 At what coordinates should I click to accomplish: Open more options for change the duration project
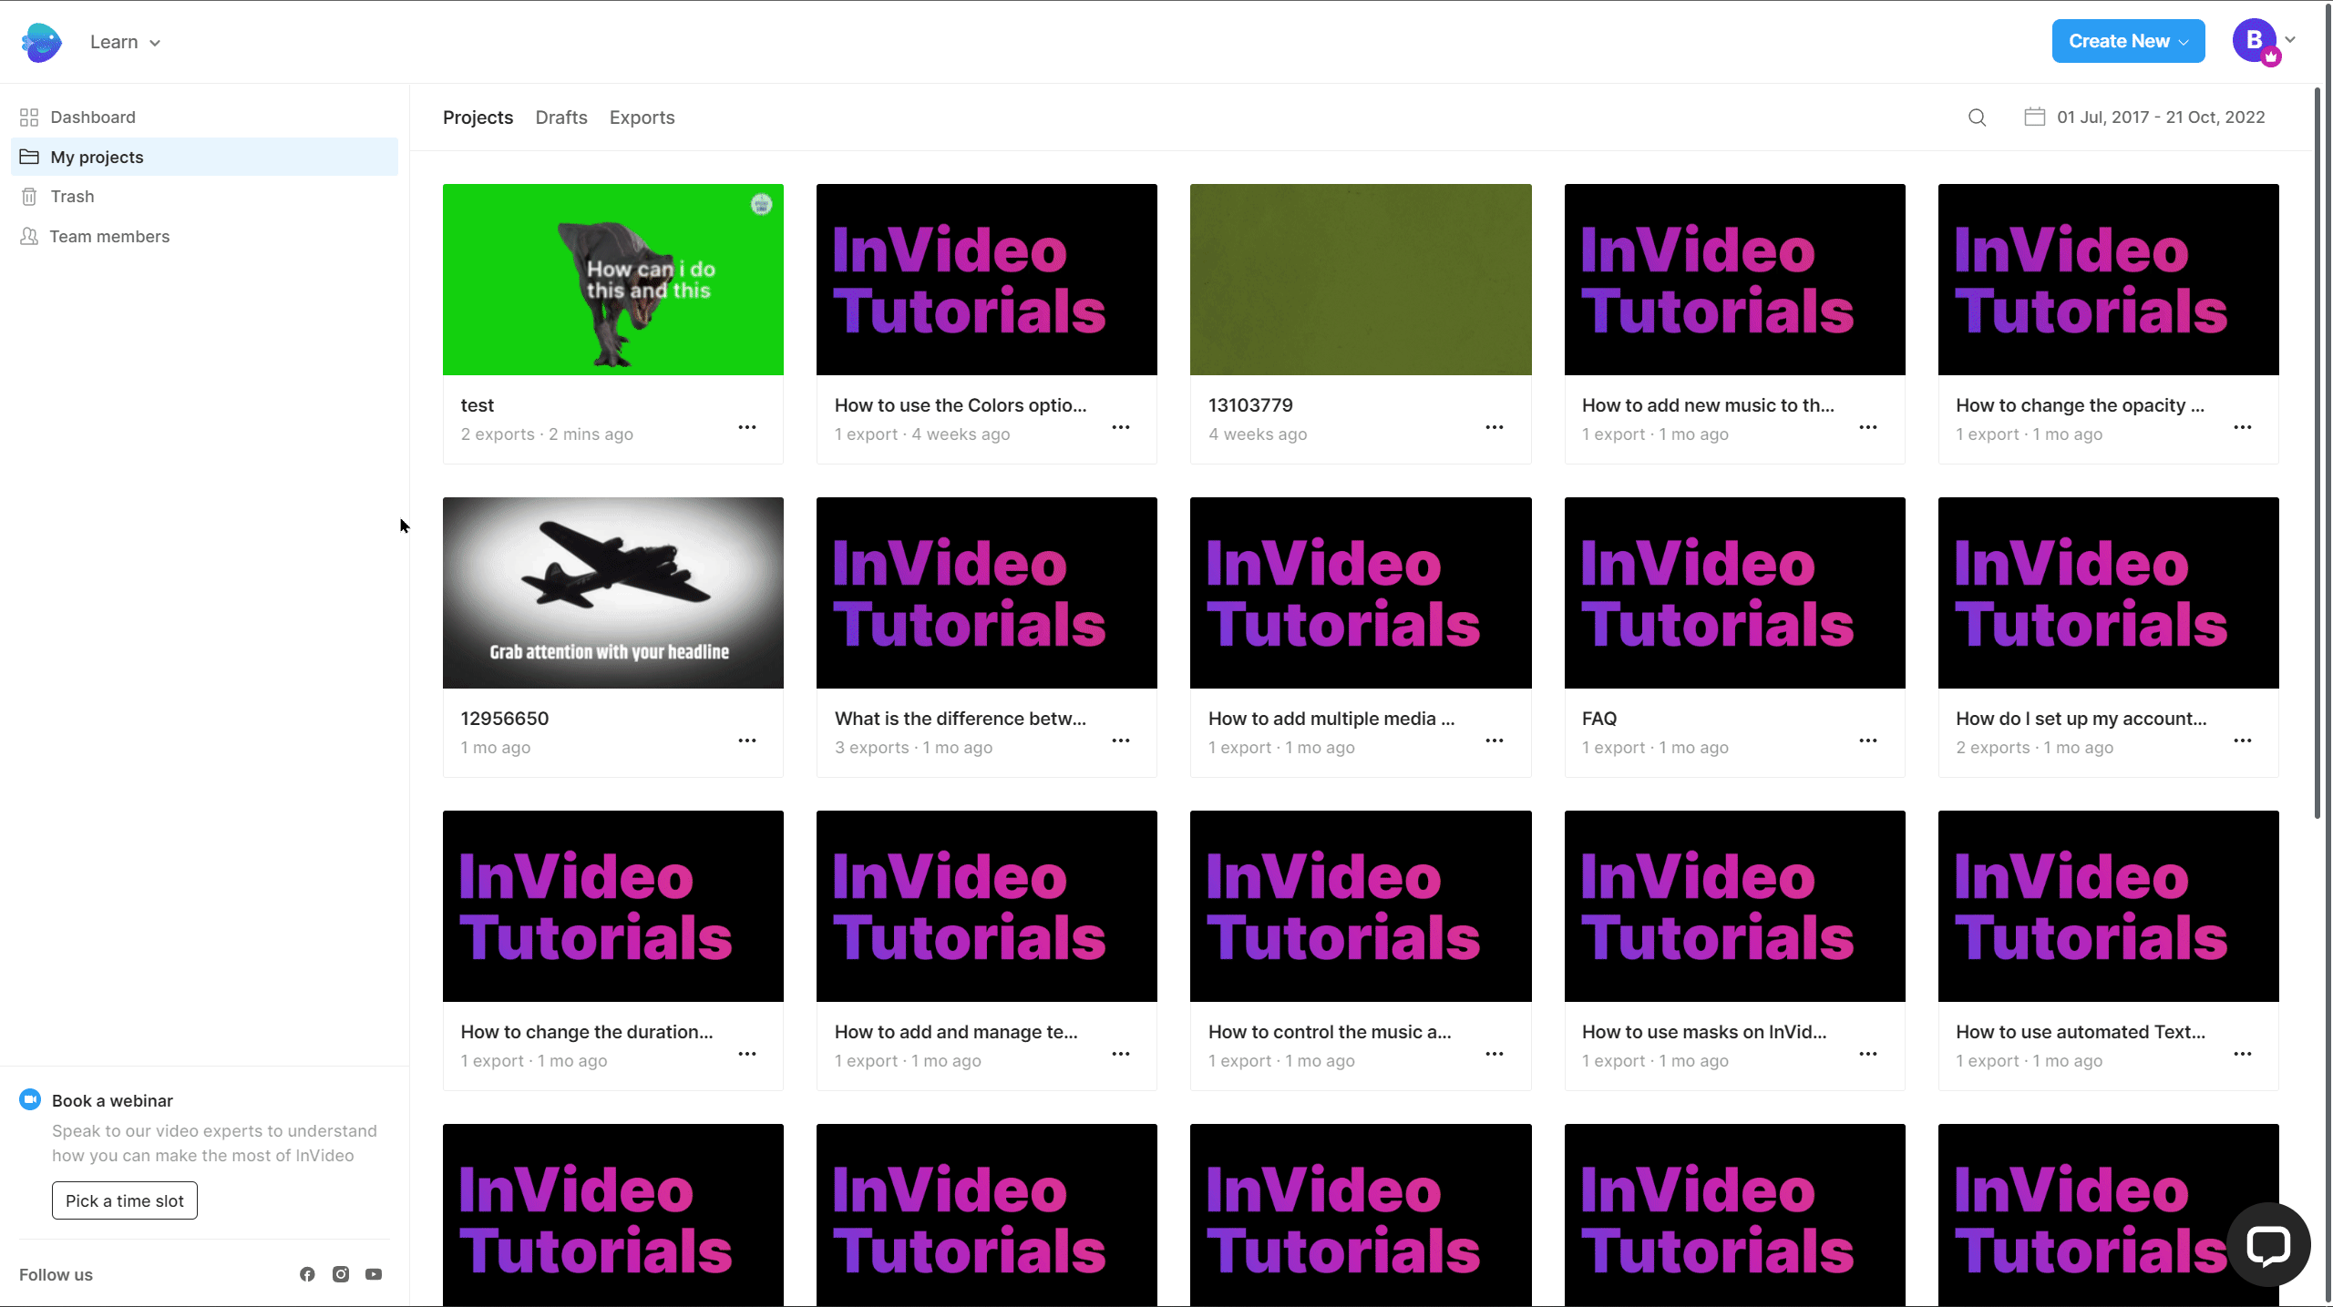(747, 1054)
